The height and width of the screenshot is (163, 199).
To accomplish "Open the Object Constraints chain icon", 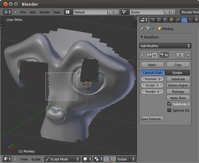I will pos(178,20).
